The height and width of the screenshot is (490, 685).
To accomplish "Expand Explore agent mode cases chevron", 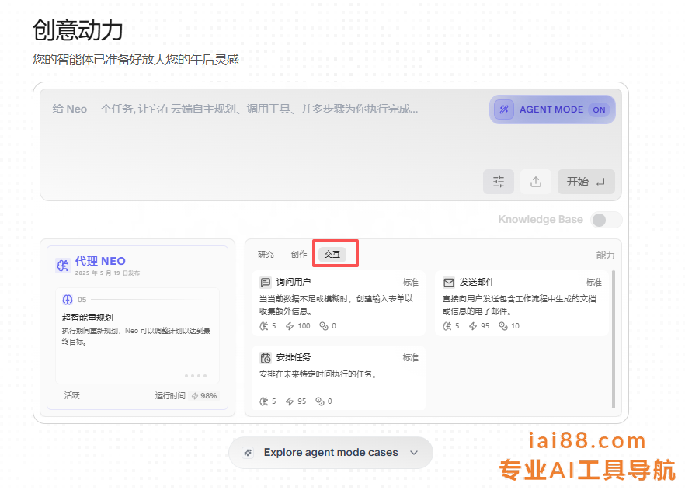I will (414, 453).
